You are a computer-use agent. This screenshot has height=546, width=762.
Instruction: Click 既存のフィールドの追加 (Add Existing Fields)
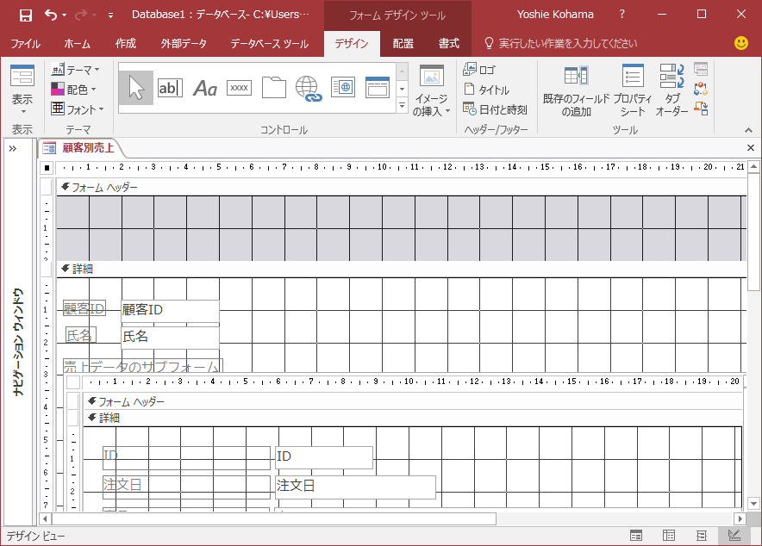(576, 90)
